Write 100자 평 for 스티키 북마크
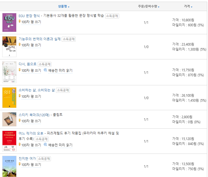Screen dimensions: 208x177 click(31, 121)
